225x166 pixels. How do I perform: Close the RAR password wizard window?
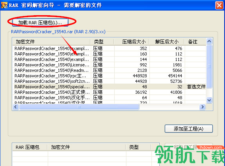click(x=219, y=5)
